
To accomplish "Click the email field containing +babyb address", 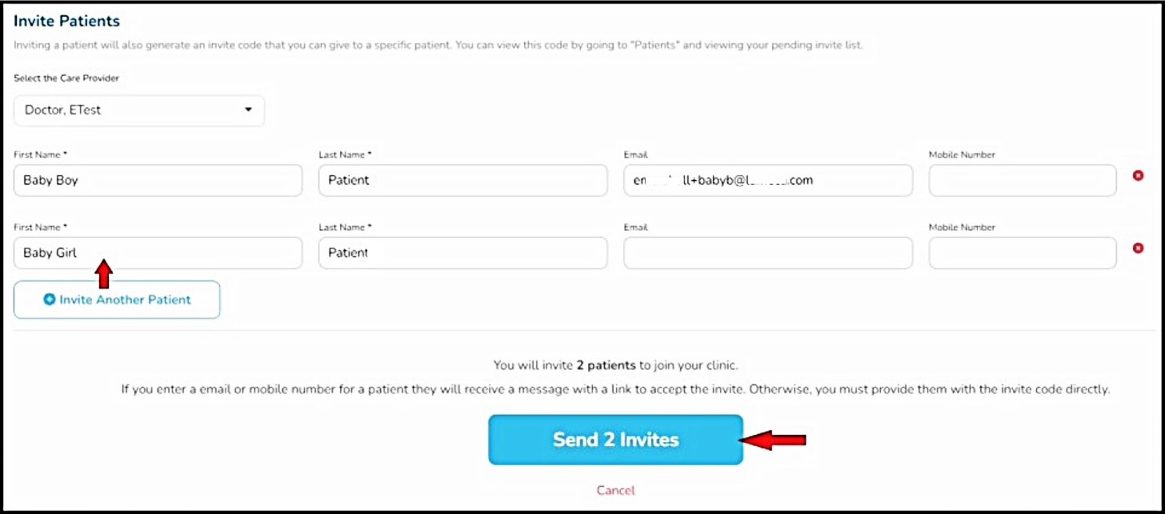I will tap(767, 181).
